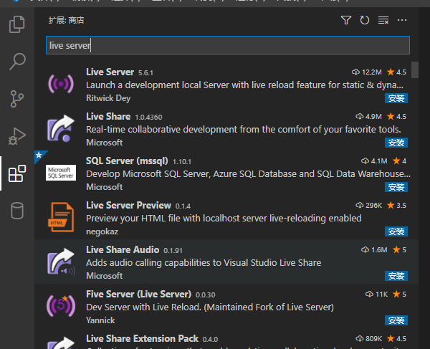Click the 'live server' search input box
Image resolution: width=430 pixels, height=349 pixels.
227,45
